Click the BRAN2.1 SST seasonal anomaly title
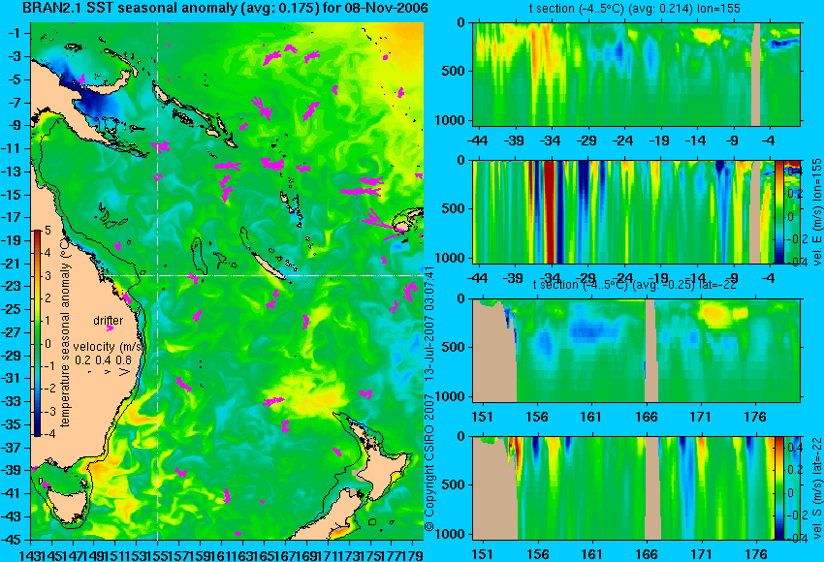 coord(225,8)
